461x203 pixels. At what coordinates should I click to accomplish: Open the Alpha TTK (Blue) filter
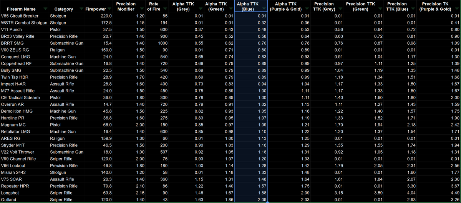click(x=264, y=9)
